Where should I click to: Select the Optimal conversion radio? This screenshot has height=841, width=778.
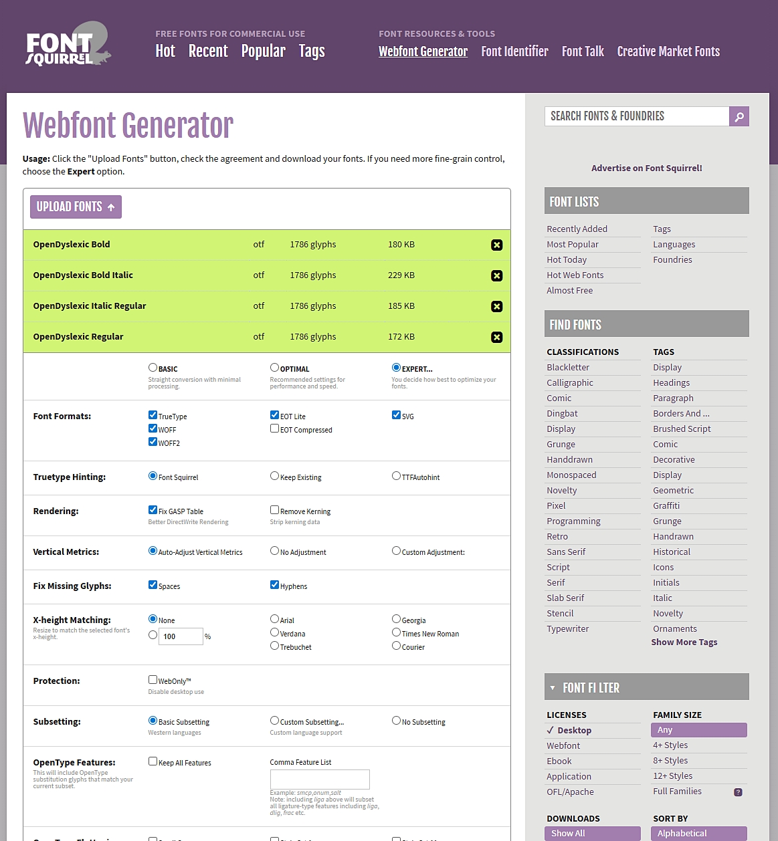pos(274,368)
